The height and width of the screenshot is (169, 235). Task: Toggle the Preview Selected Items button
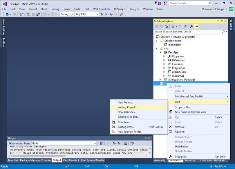[196, 26]
